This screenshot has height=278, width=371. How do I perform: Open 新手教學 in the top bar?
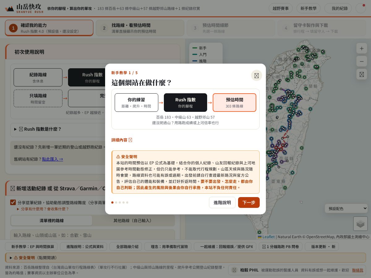point(309,8)
